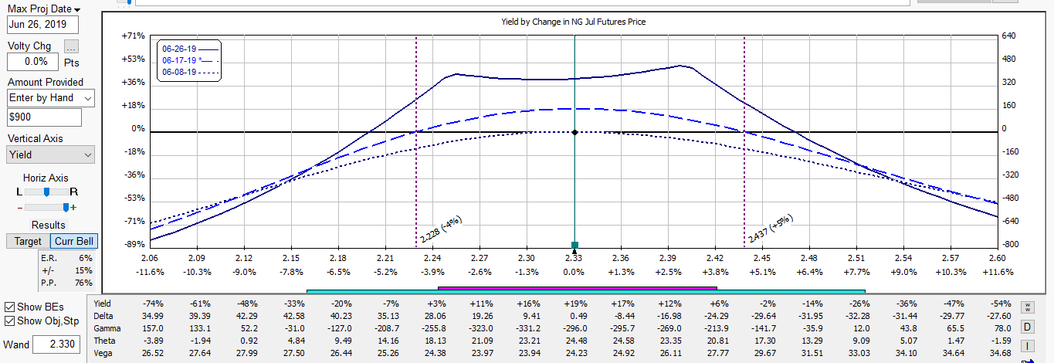This screenshot has height=363, width=1054.
Task: Click the 06-17-19 legend entry
Action: tap(189, 59)
